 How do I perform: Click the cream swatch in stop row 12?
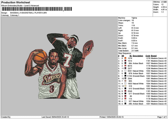(125, 86)
